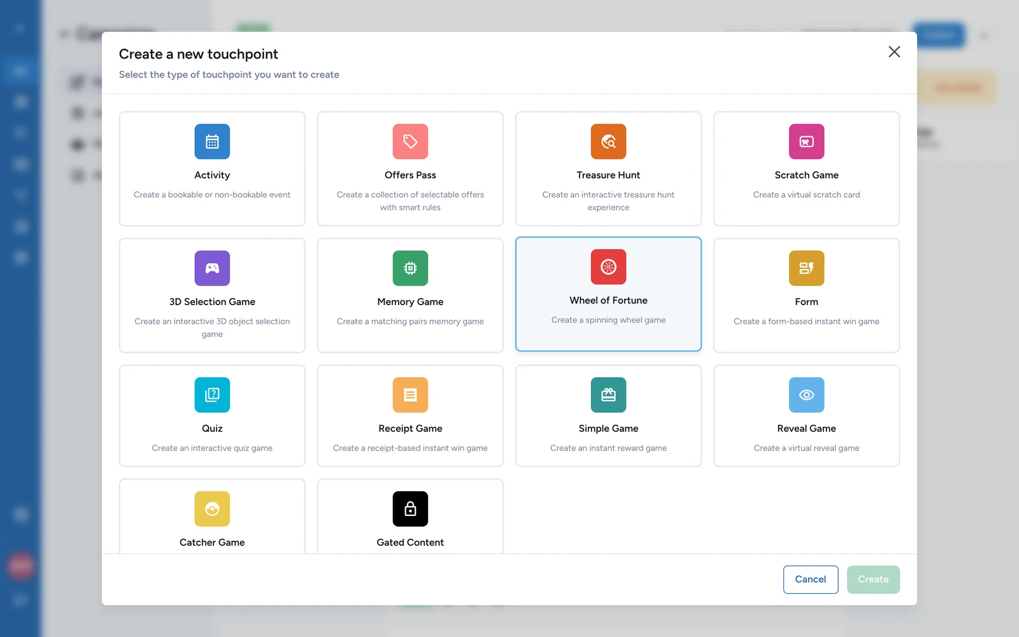This screenshot has width=1019, height=637.
Task: Click 'Create an interactive quiz game' text
Action: [x=212, y=448]
